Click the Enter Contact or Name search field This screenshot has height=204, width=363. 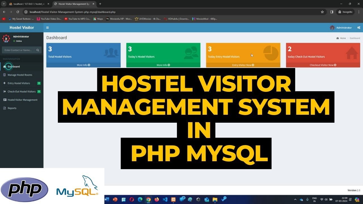click(x=18, y=50)
